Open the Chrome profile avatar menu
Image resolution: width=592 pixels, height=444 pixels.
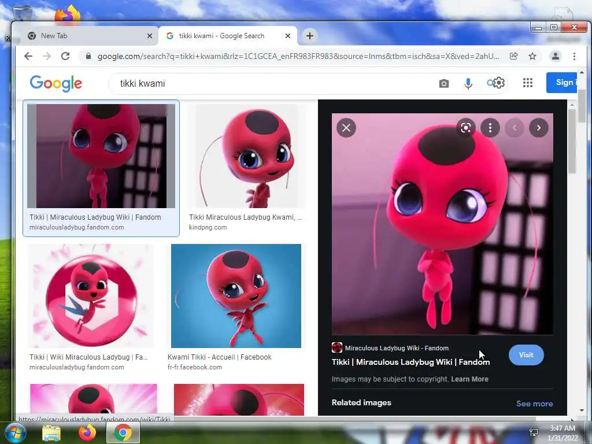coord(556,56)
